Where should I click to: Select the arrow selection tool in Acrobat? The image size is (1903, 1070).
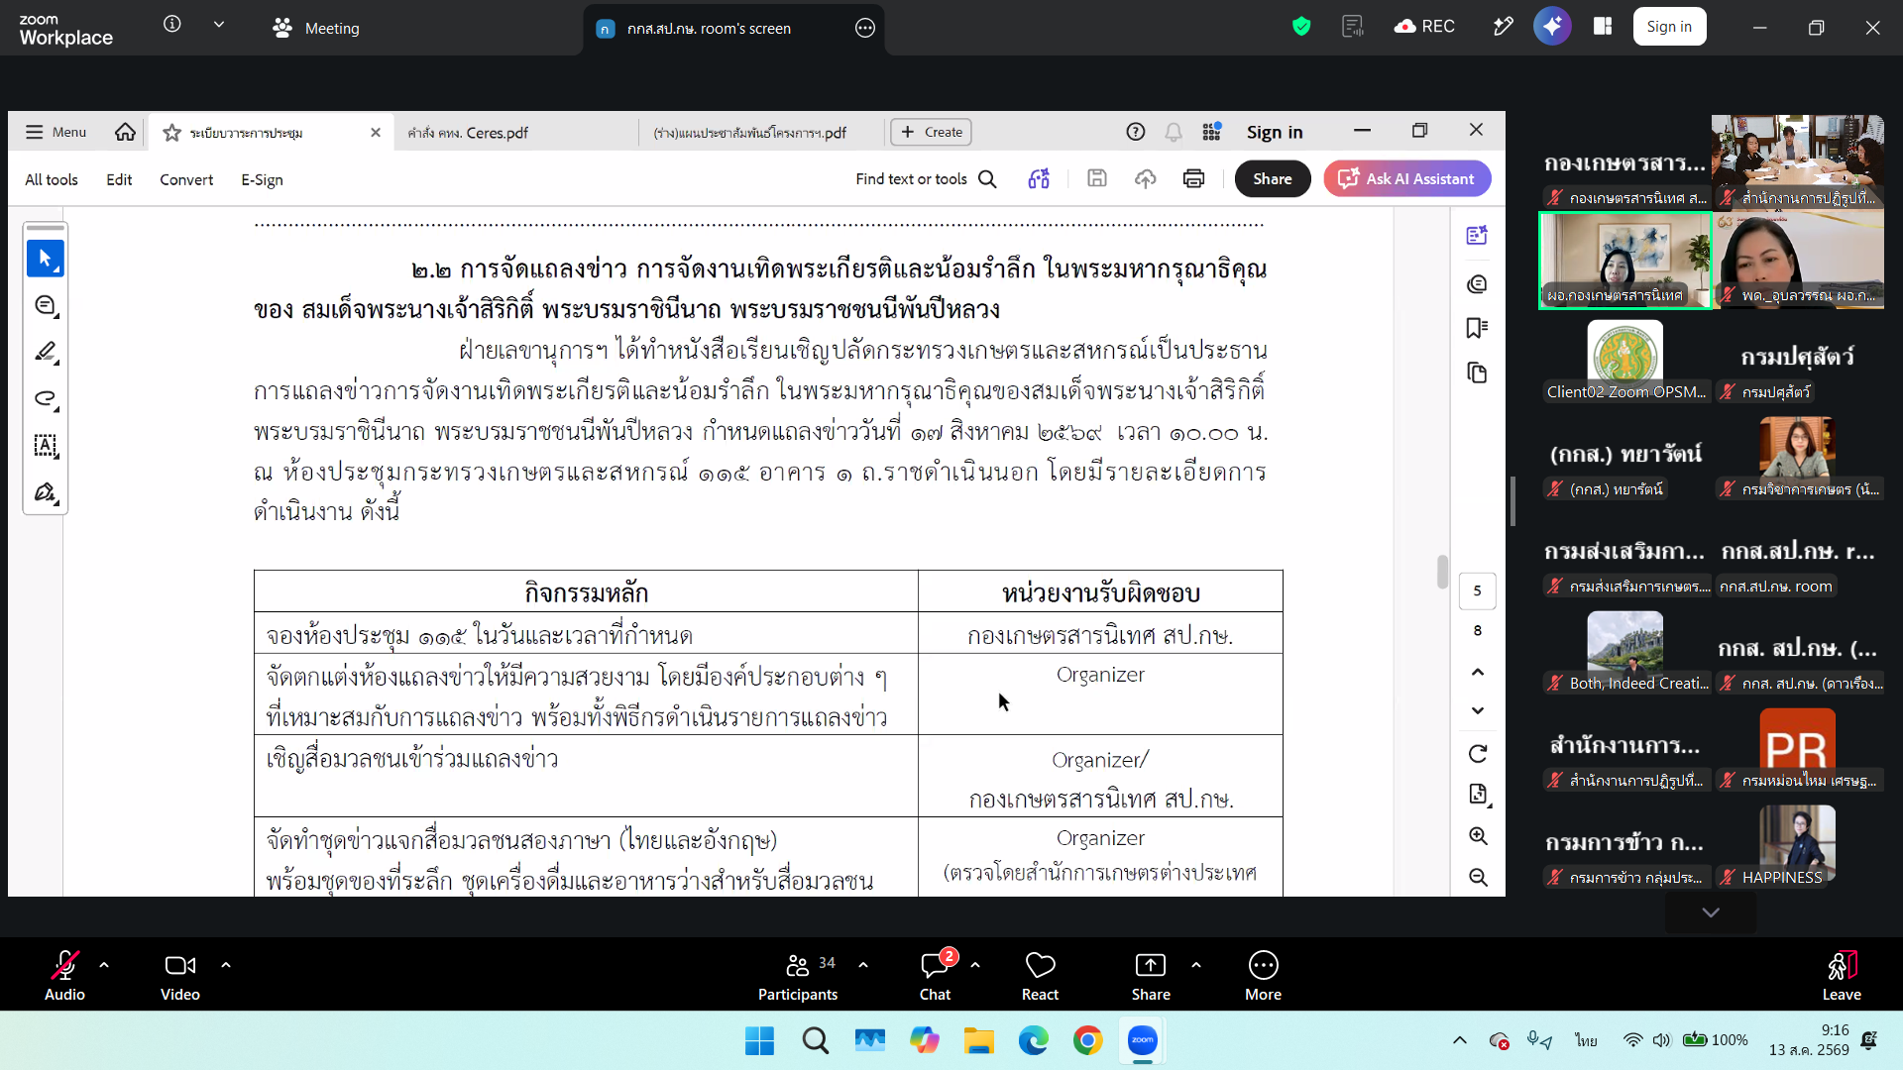coord(46,259)
